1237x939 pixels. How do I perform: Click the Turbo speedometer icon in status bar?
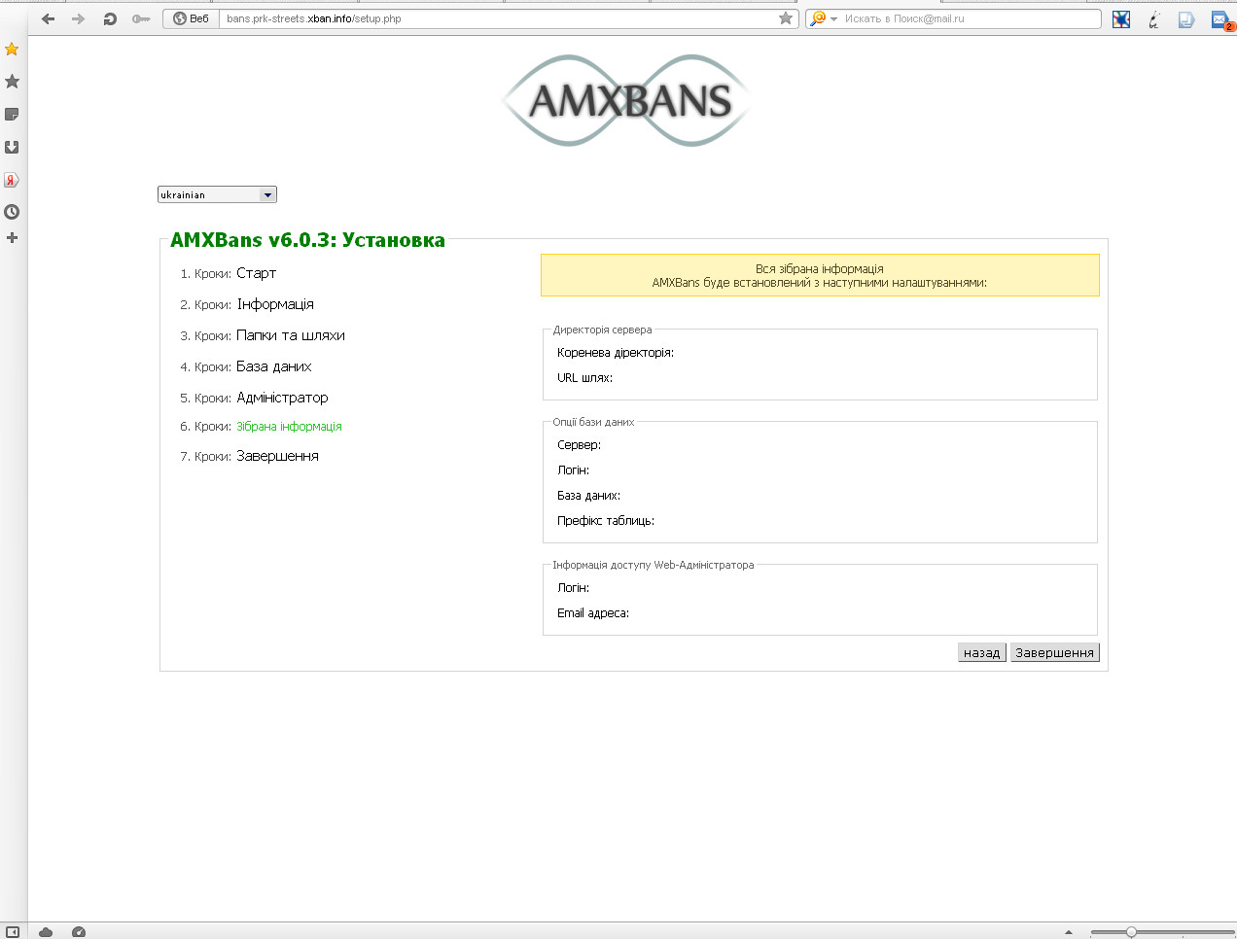79,932
